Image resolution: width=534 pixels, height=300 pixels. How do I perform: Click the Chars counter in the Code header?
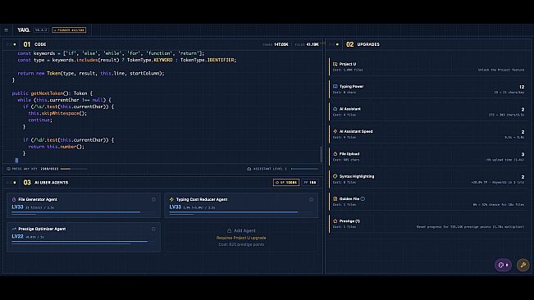276,44
